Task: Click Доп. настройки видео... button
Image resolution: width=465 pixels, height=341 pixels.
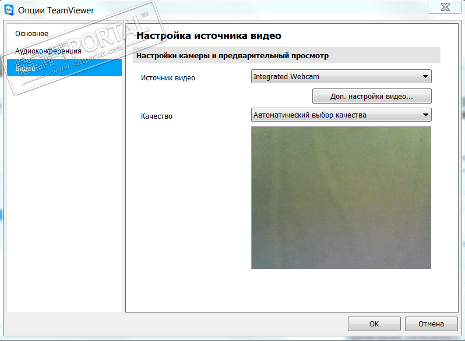Action: 372,96
